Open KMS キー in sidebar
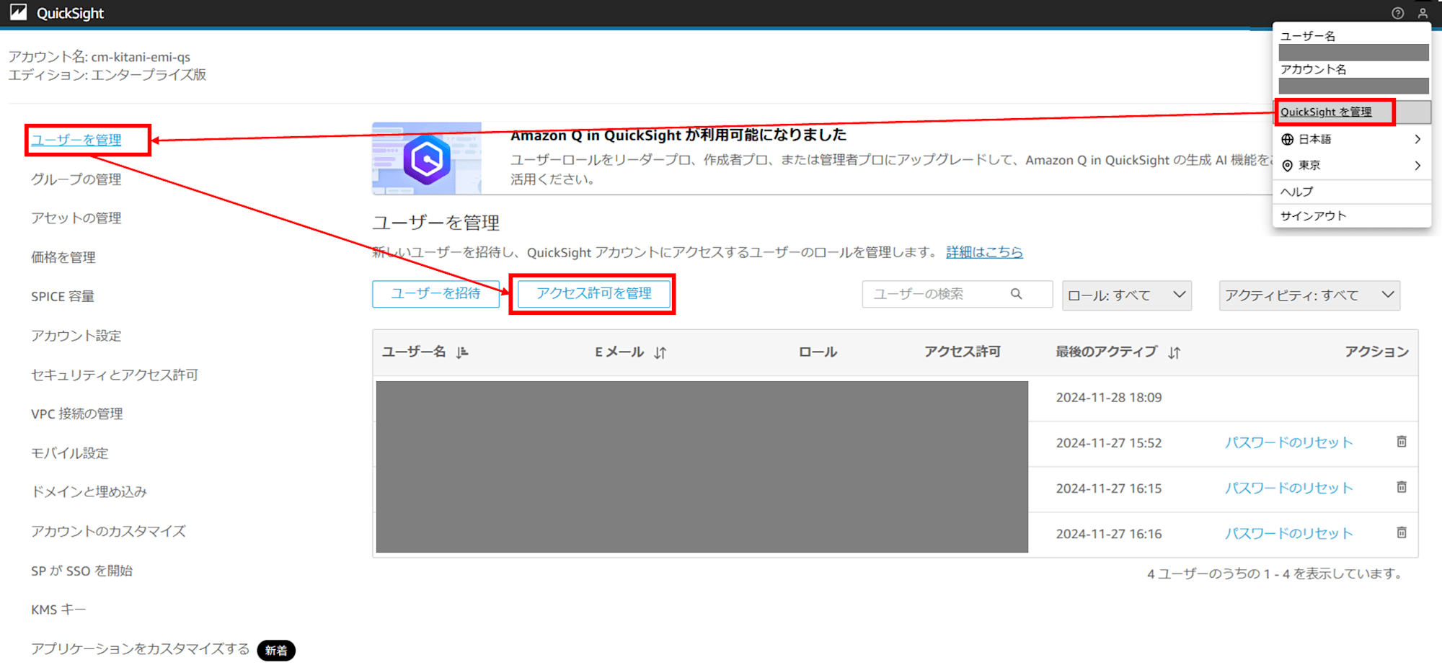Screen dimensions: 1442x665 tap(58, 610)
